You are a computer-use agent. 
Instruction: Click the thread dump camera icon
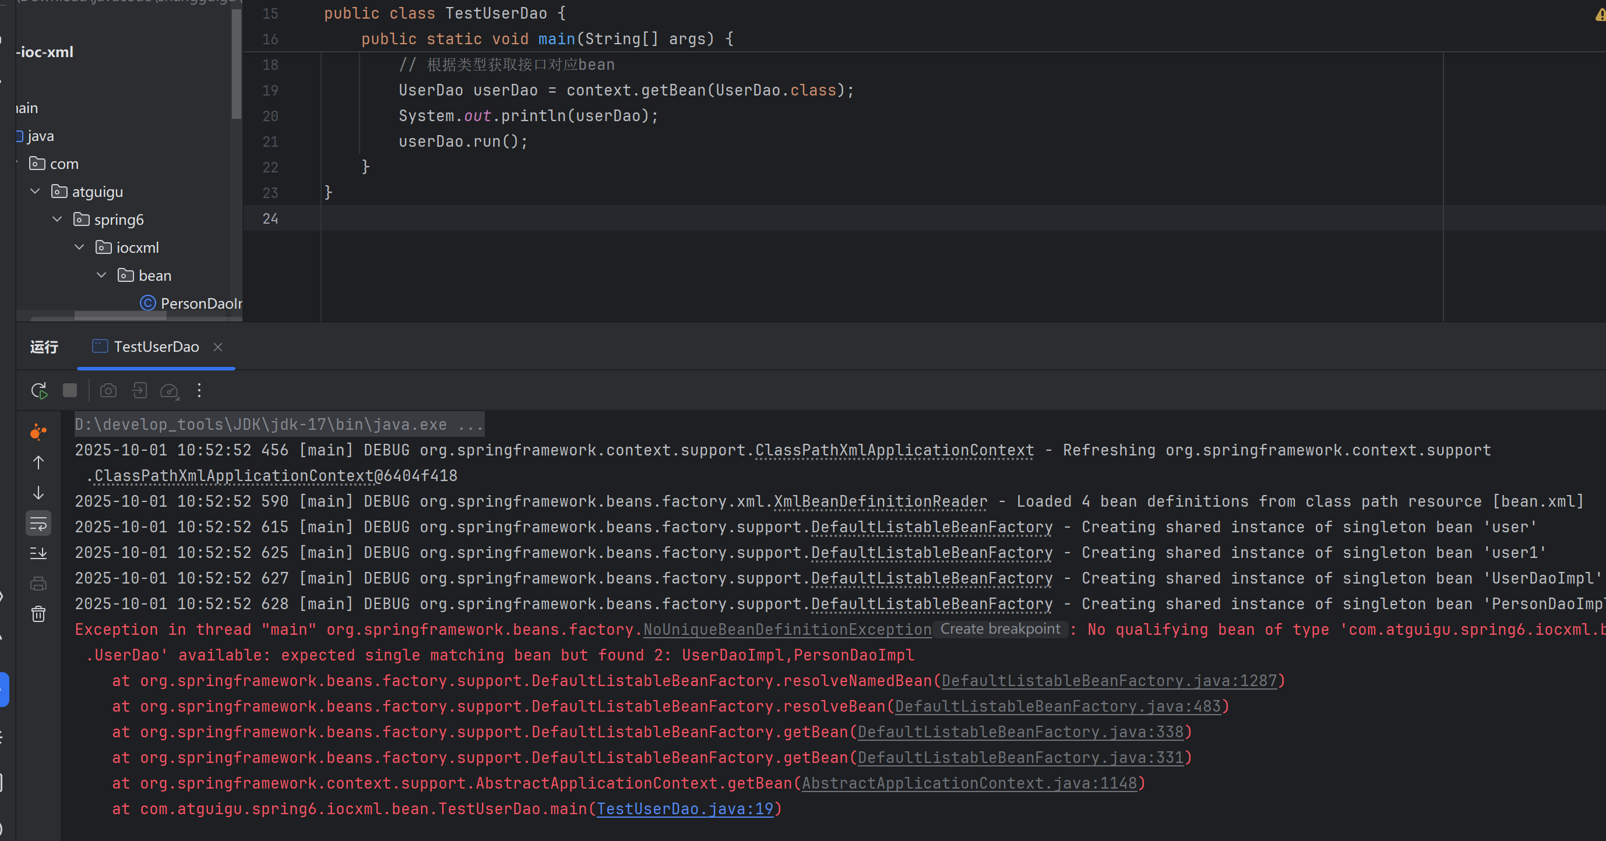[x=108, y=391]
